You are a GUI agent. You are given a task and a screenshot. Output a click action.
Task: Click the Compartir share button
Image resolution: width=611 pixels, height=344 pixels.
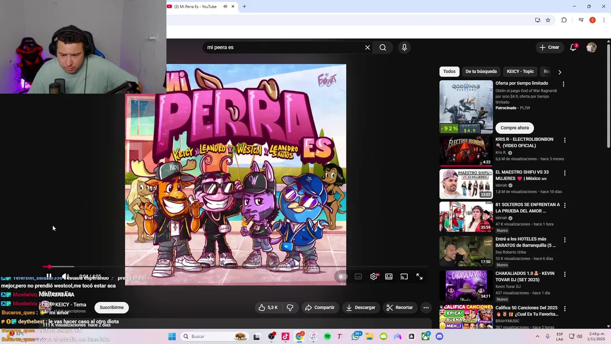[320, 308]
